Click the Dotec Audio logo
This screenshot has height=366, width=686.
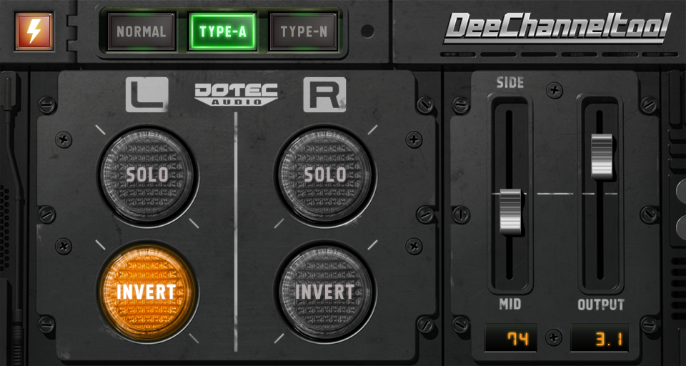tap(237, 94)
